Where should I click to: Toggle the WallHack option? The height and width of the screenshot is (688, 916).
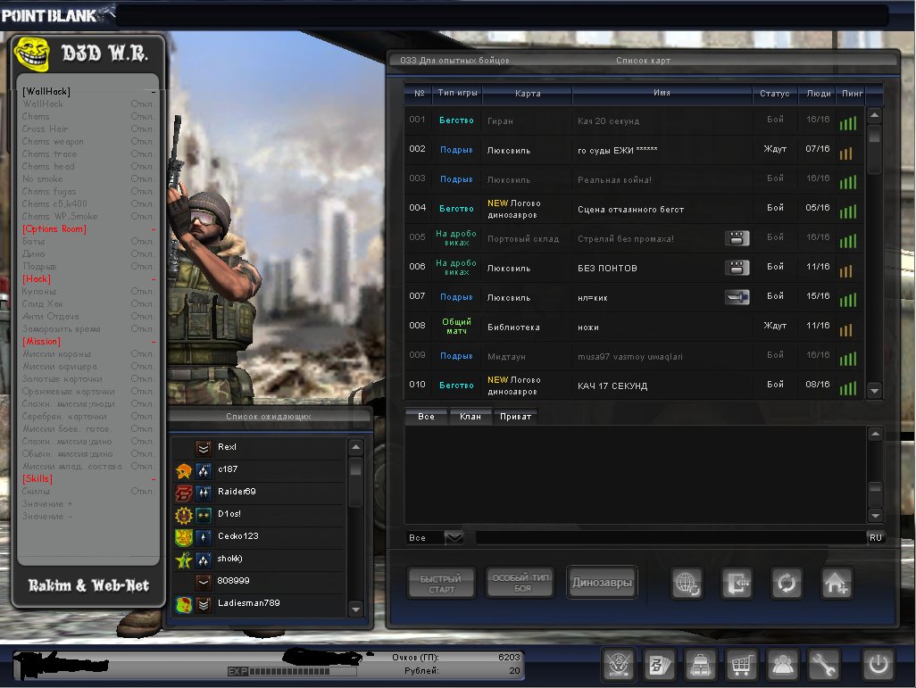pyautogui.click(x=88, y=104)
